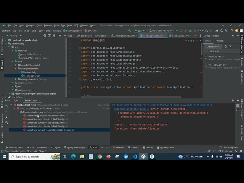This screenshot has height=183, width=244.
Task: Click next highlighted error down arrow in editor
Action: (201, 40)
